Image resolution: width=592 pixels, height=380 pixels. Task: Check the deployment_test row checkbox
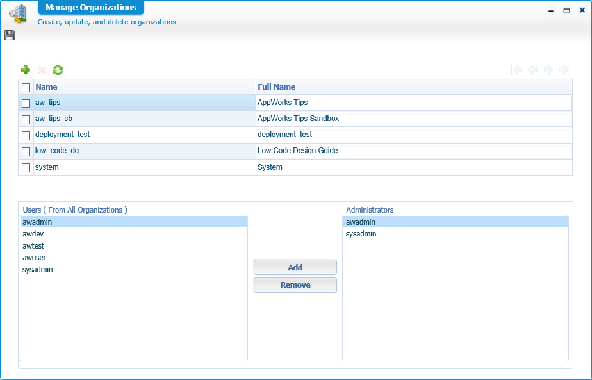coord(26,135)
